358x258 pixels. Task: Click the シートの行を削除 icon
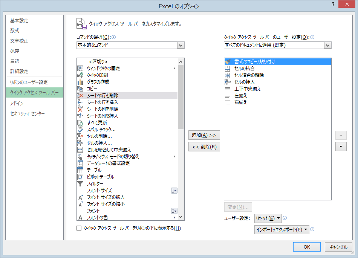pyautogui.click(x=80, y=96)
